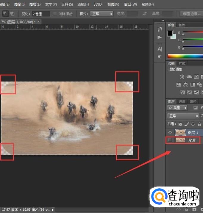Open the Character panel icon

[160, 49]
